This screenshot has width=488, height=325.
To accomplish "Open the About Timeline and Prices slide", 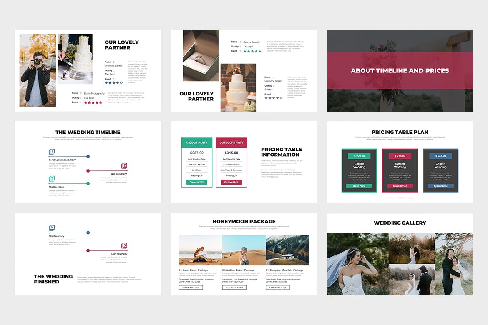I will point(400,70).
